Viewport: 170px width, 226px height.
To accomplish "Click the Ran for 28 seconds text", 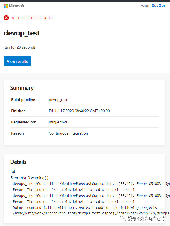I will pyautogui.click(x=20, y=47).
